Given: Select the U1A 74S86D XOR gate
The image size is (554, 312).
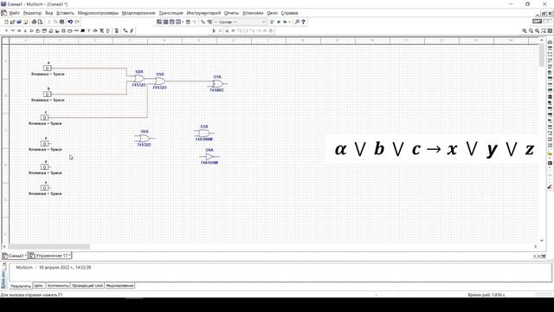Looking at the screenshot, I should (217, 83).
